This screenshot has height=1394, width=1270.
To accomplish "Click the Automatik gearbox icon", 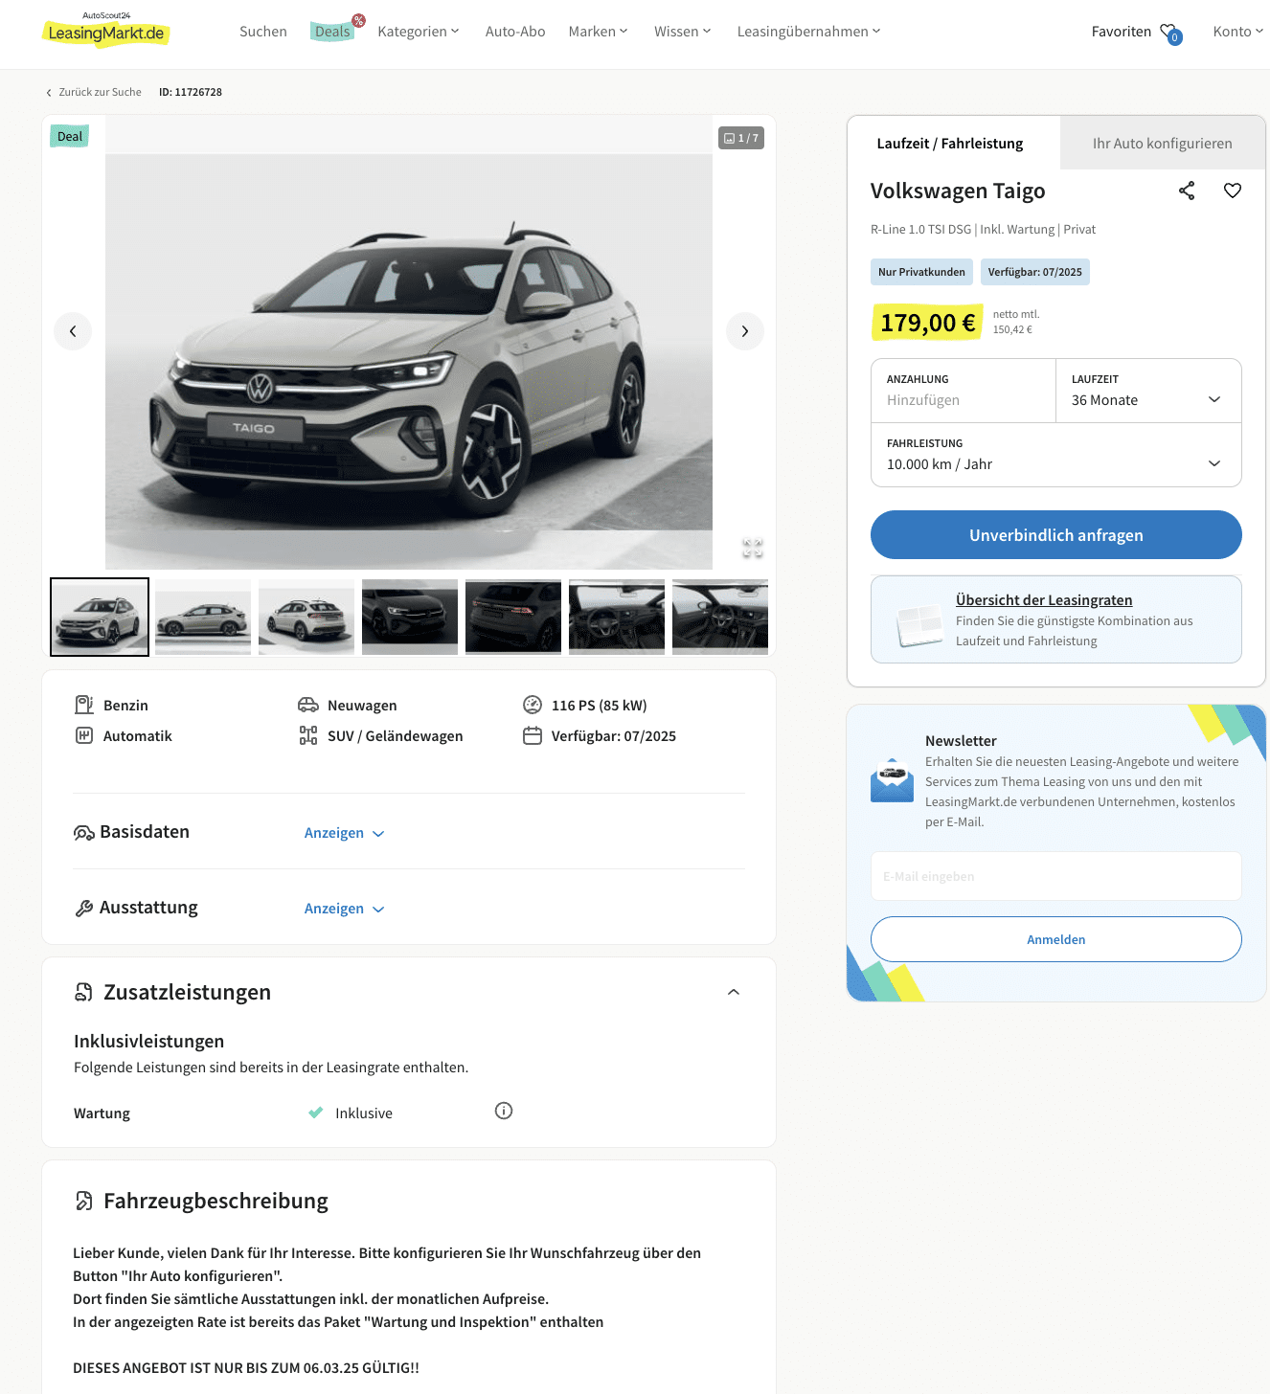I will click(84, 735).
